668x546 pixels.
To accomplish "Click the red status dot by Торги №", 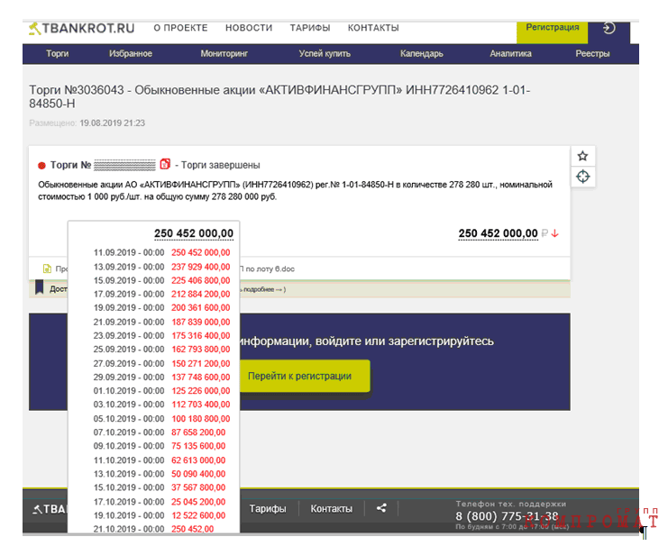I will [41, 165].
